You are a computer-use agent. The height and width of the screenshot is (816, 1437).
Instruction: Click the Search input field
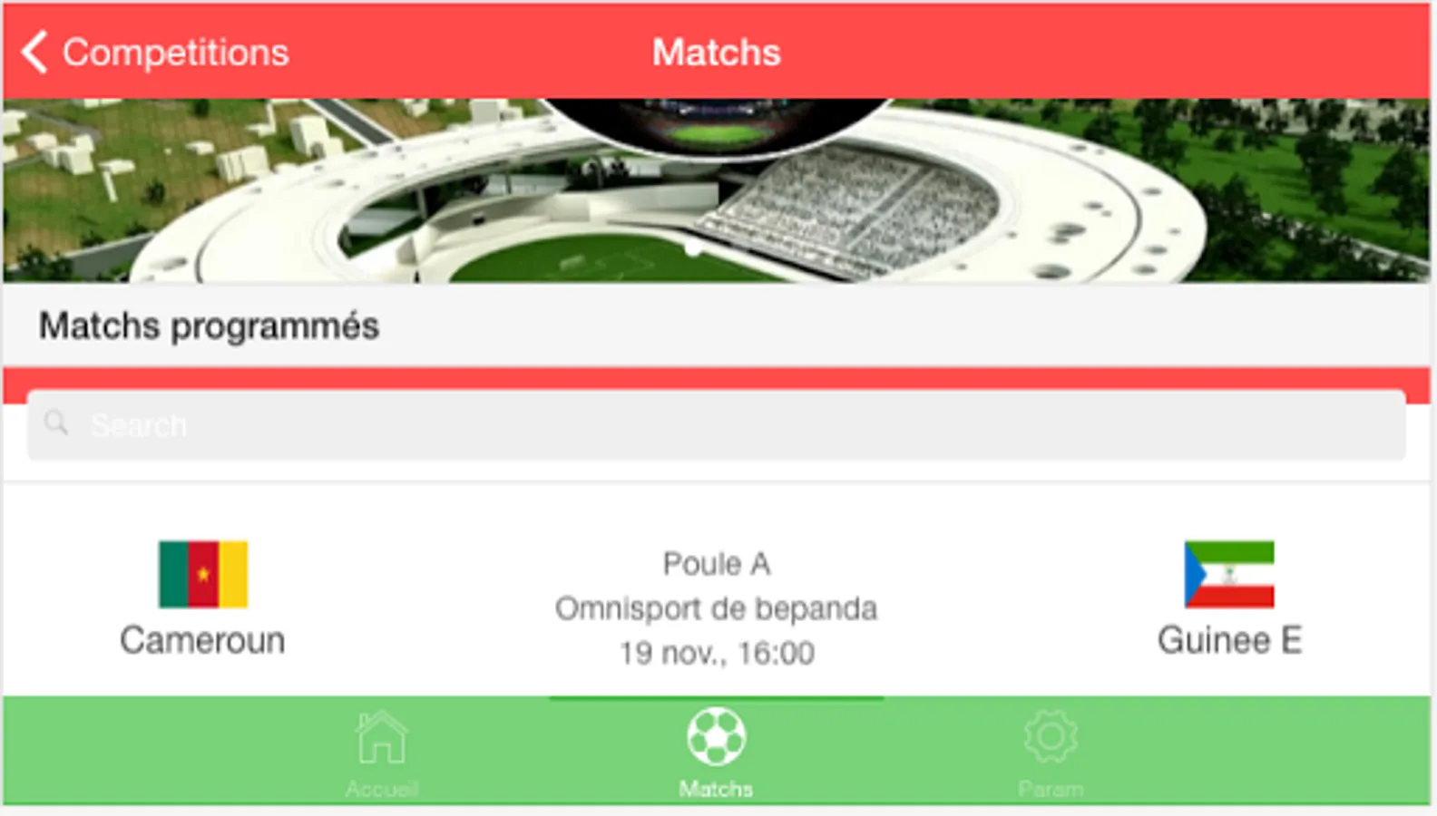click(716, 425)
